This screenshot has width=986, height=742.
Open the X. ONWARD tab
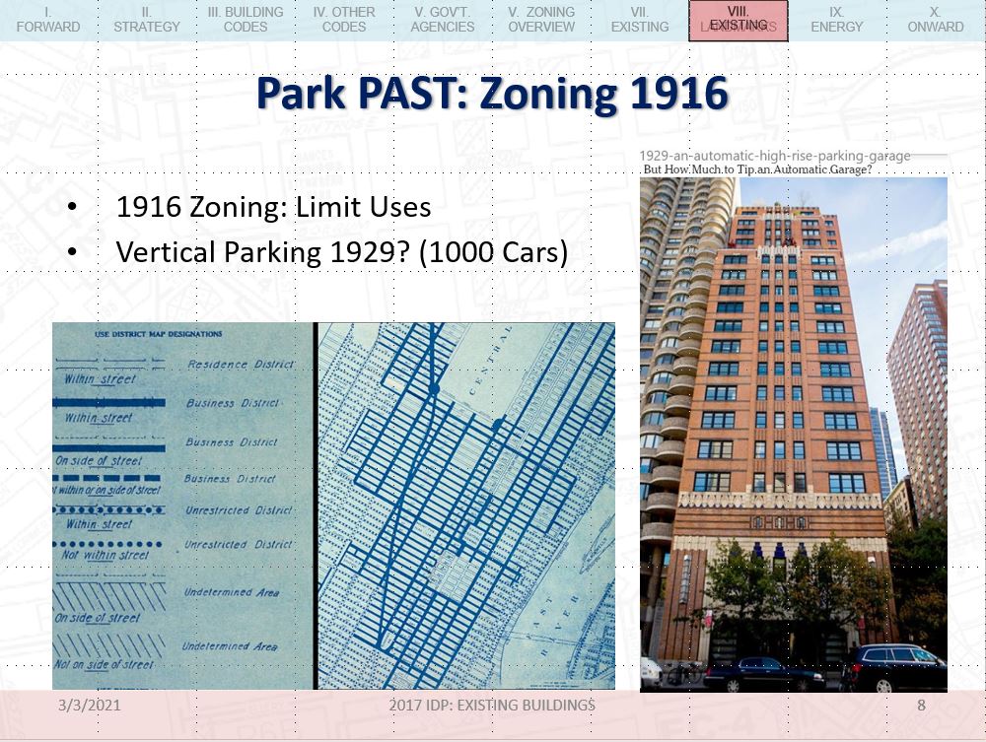point(936,20)
